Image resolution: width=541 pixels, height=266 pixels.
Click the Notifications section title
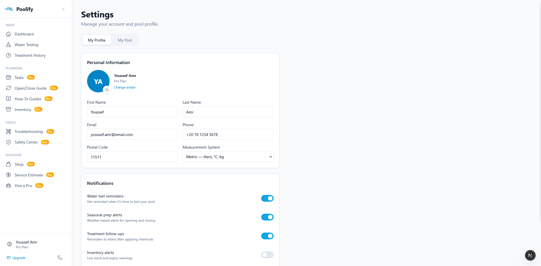coord(100,183)
